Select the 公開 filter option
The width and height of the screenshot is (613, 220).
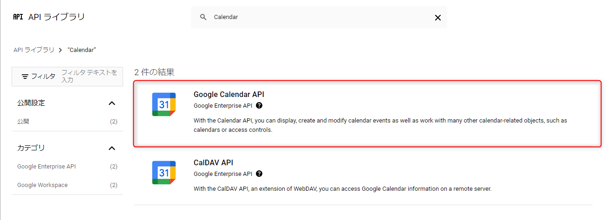click(x=24, y=122)
